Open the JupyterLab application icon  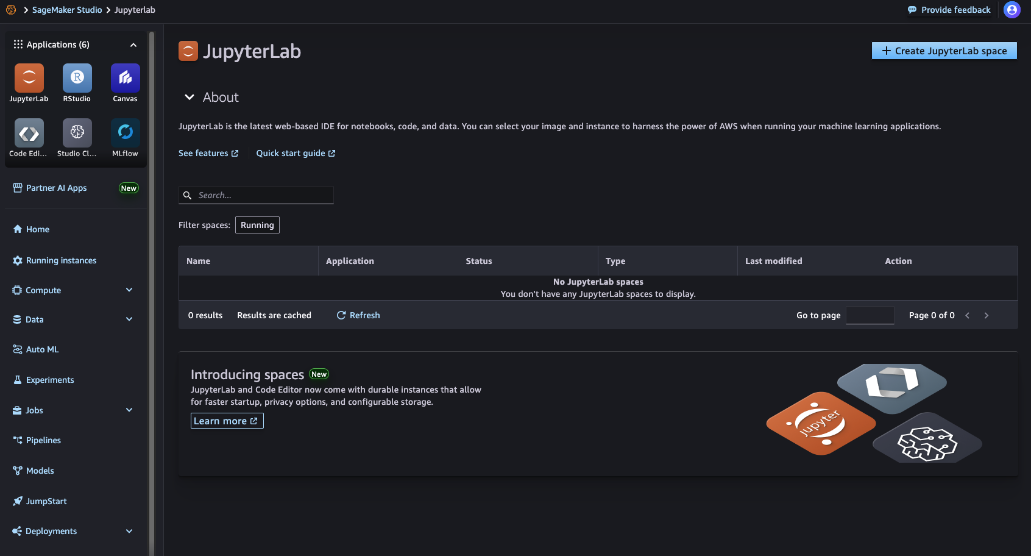(x=29, y=78)
